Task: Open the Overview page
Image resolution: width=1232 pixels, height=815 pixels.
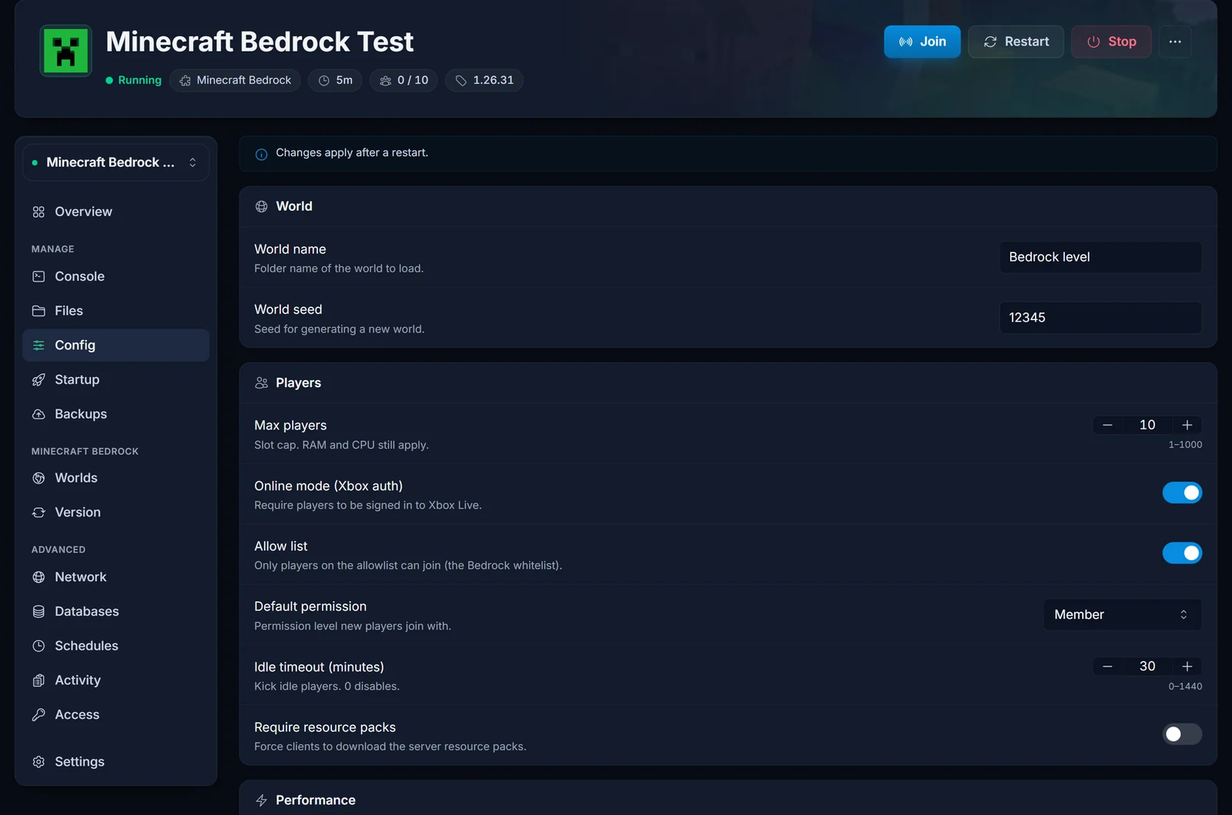Action: [115, 212]
